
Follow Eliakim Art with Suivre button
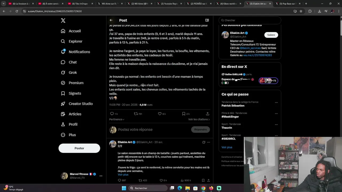(271, 35)
